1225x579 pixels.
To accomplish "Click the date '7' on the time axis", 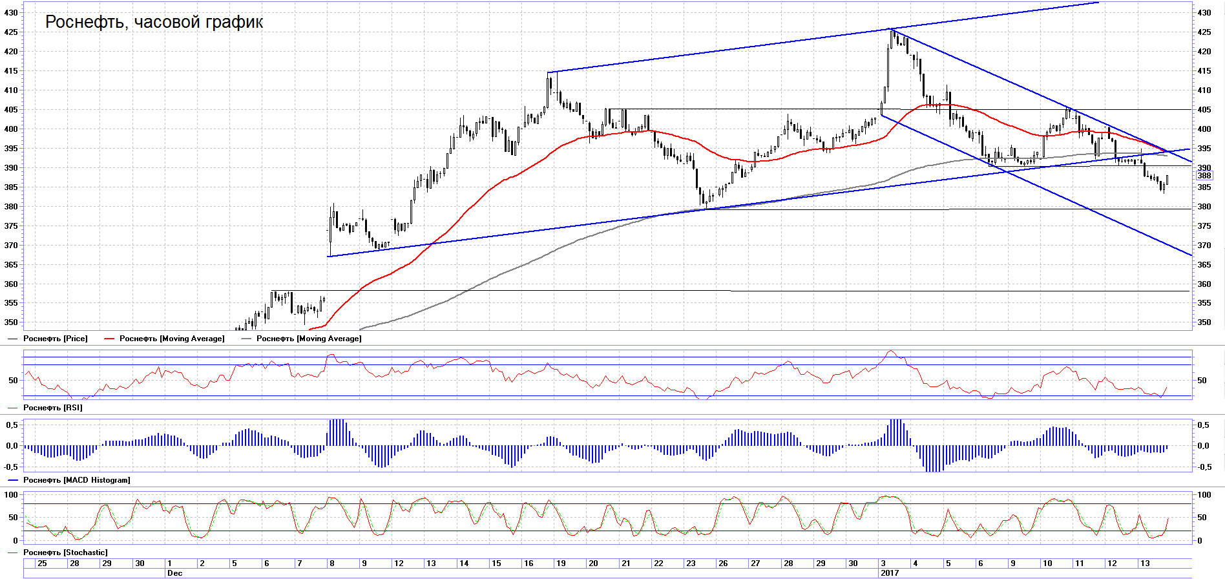I will click(x=299, y=563).
